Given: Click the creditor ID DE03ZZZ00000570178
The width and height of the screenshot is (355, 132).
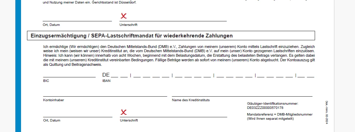Looking at the screenshot, I should click(x=265, y=107).
